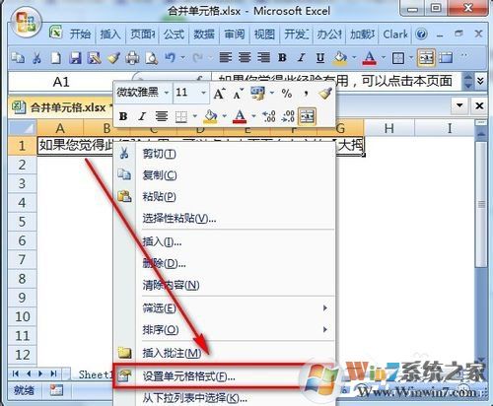Screen dimensions: 493x406
Task: Toggle Bold in the mini toolbar
Action: click(x=123, y=116)
